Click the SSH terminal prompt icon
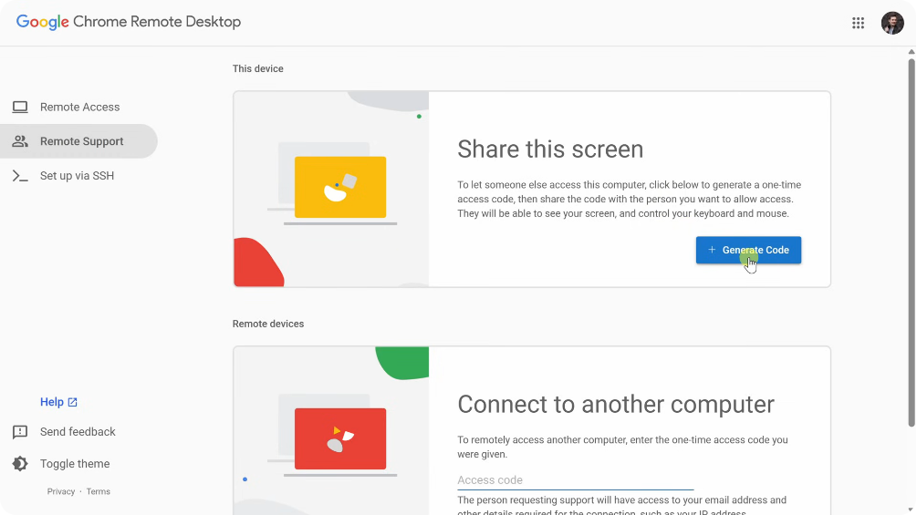 point(20,176)
